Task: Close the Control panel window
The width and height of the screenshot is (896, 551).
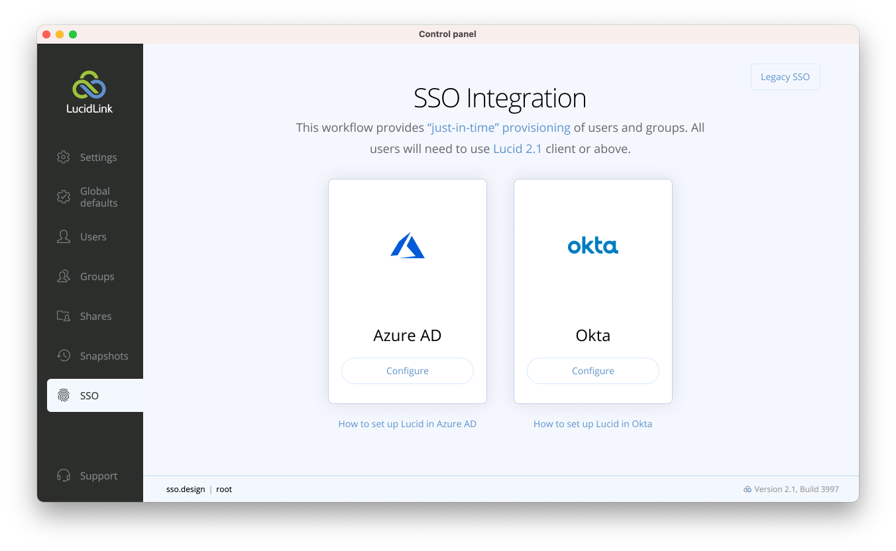Action: 46,34
